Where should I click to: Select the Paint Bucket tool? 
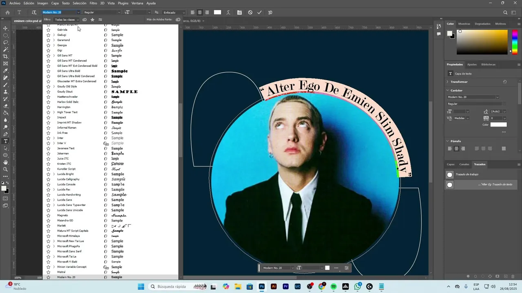[6, 113]
